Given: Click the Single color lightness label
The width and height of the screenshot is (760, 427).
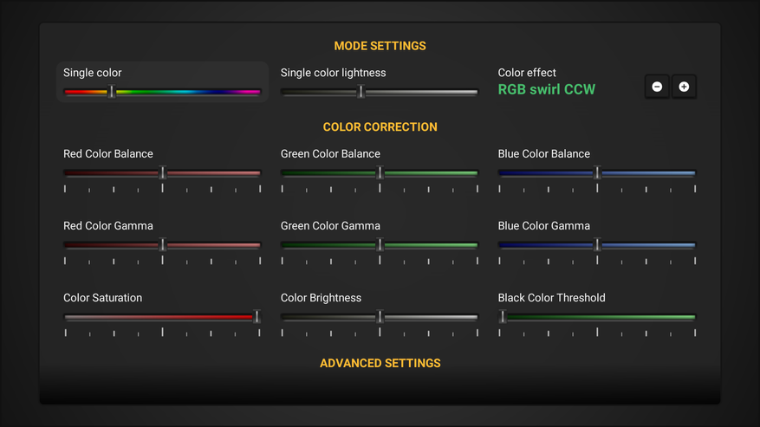Looking at the screenshot, I should 334,73.
